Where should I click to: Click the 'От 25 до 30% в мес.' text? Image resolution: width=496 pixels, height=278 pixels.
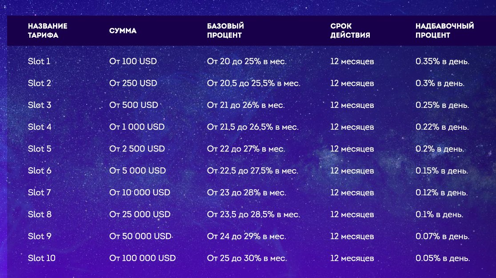coord(247,258)
